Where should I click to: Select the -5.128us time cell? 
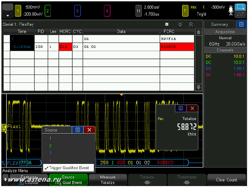coord(22,47)
